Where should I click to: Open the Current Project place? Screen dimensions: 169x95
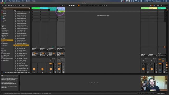pos(6,54)
